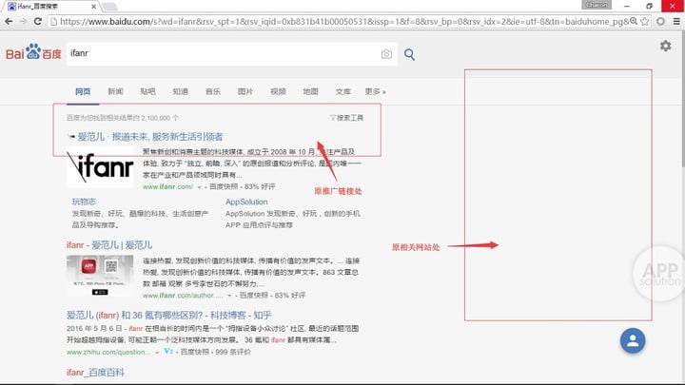
Task: Switch to the 音乐 tab
Action: (213, 91)
